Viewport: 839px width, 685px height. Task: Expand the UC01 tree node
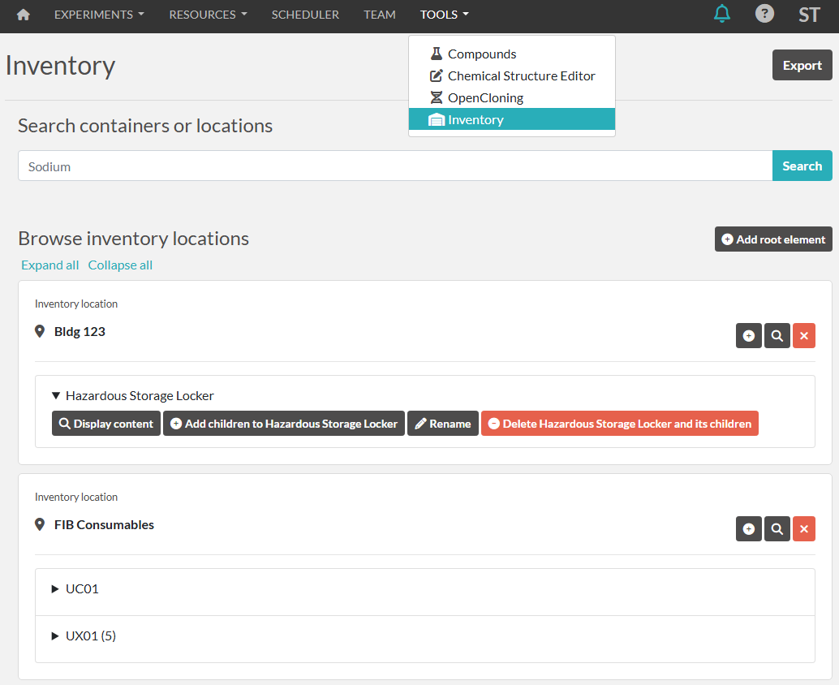click(56, 589)
